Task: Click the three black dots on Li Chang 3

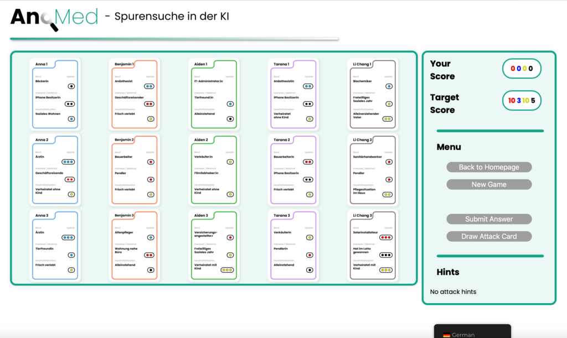Action: (x=386, y=255)
